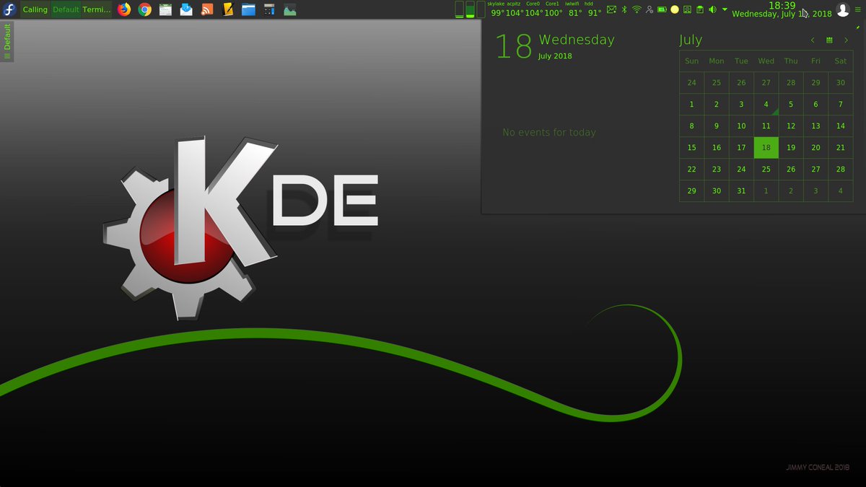Select day 9 in calendar grid
Screen dimensions: 866x487
(717, 126)
